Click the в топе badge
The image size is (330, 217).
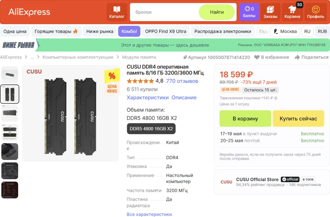coord(308,179)
